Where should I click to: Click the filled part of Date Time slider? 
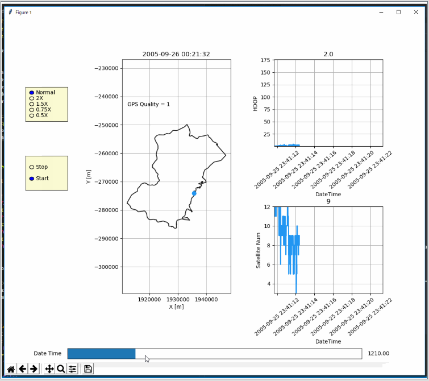pos(102,354)
